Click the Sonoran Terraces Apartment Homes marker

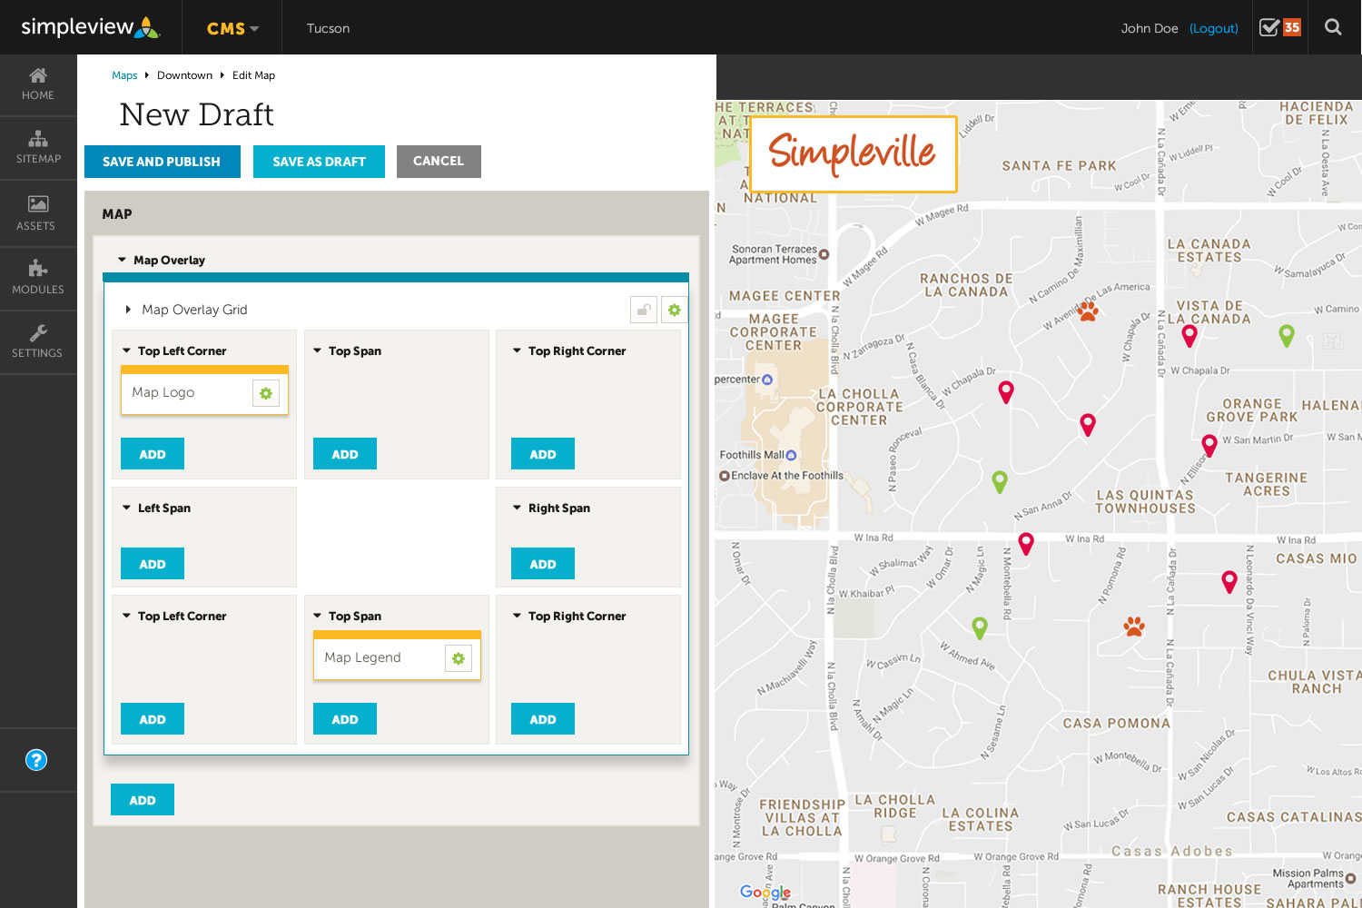point(824,254)
